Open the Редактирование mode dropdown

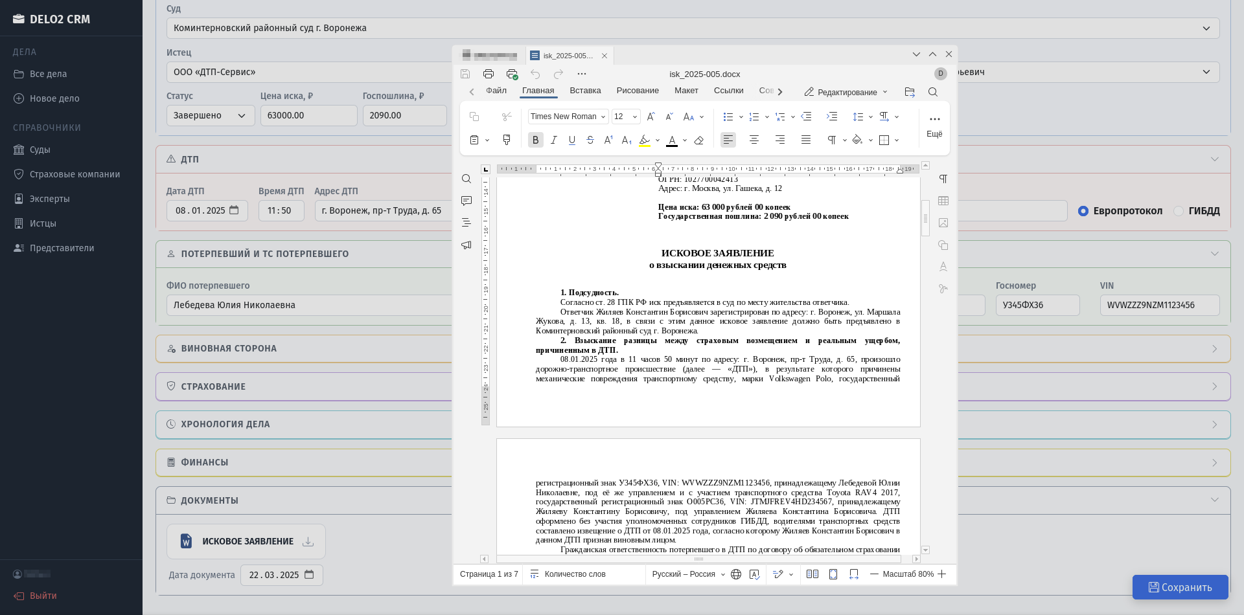[846, 92]
